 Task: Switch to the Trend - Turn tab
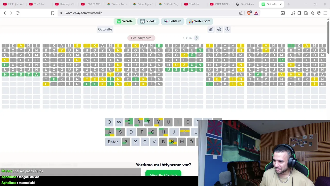tap(117, 4)
